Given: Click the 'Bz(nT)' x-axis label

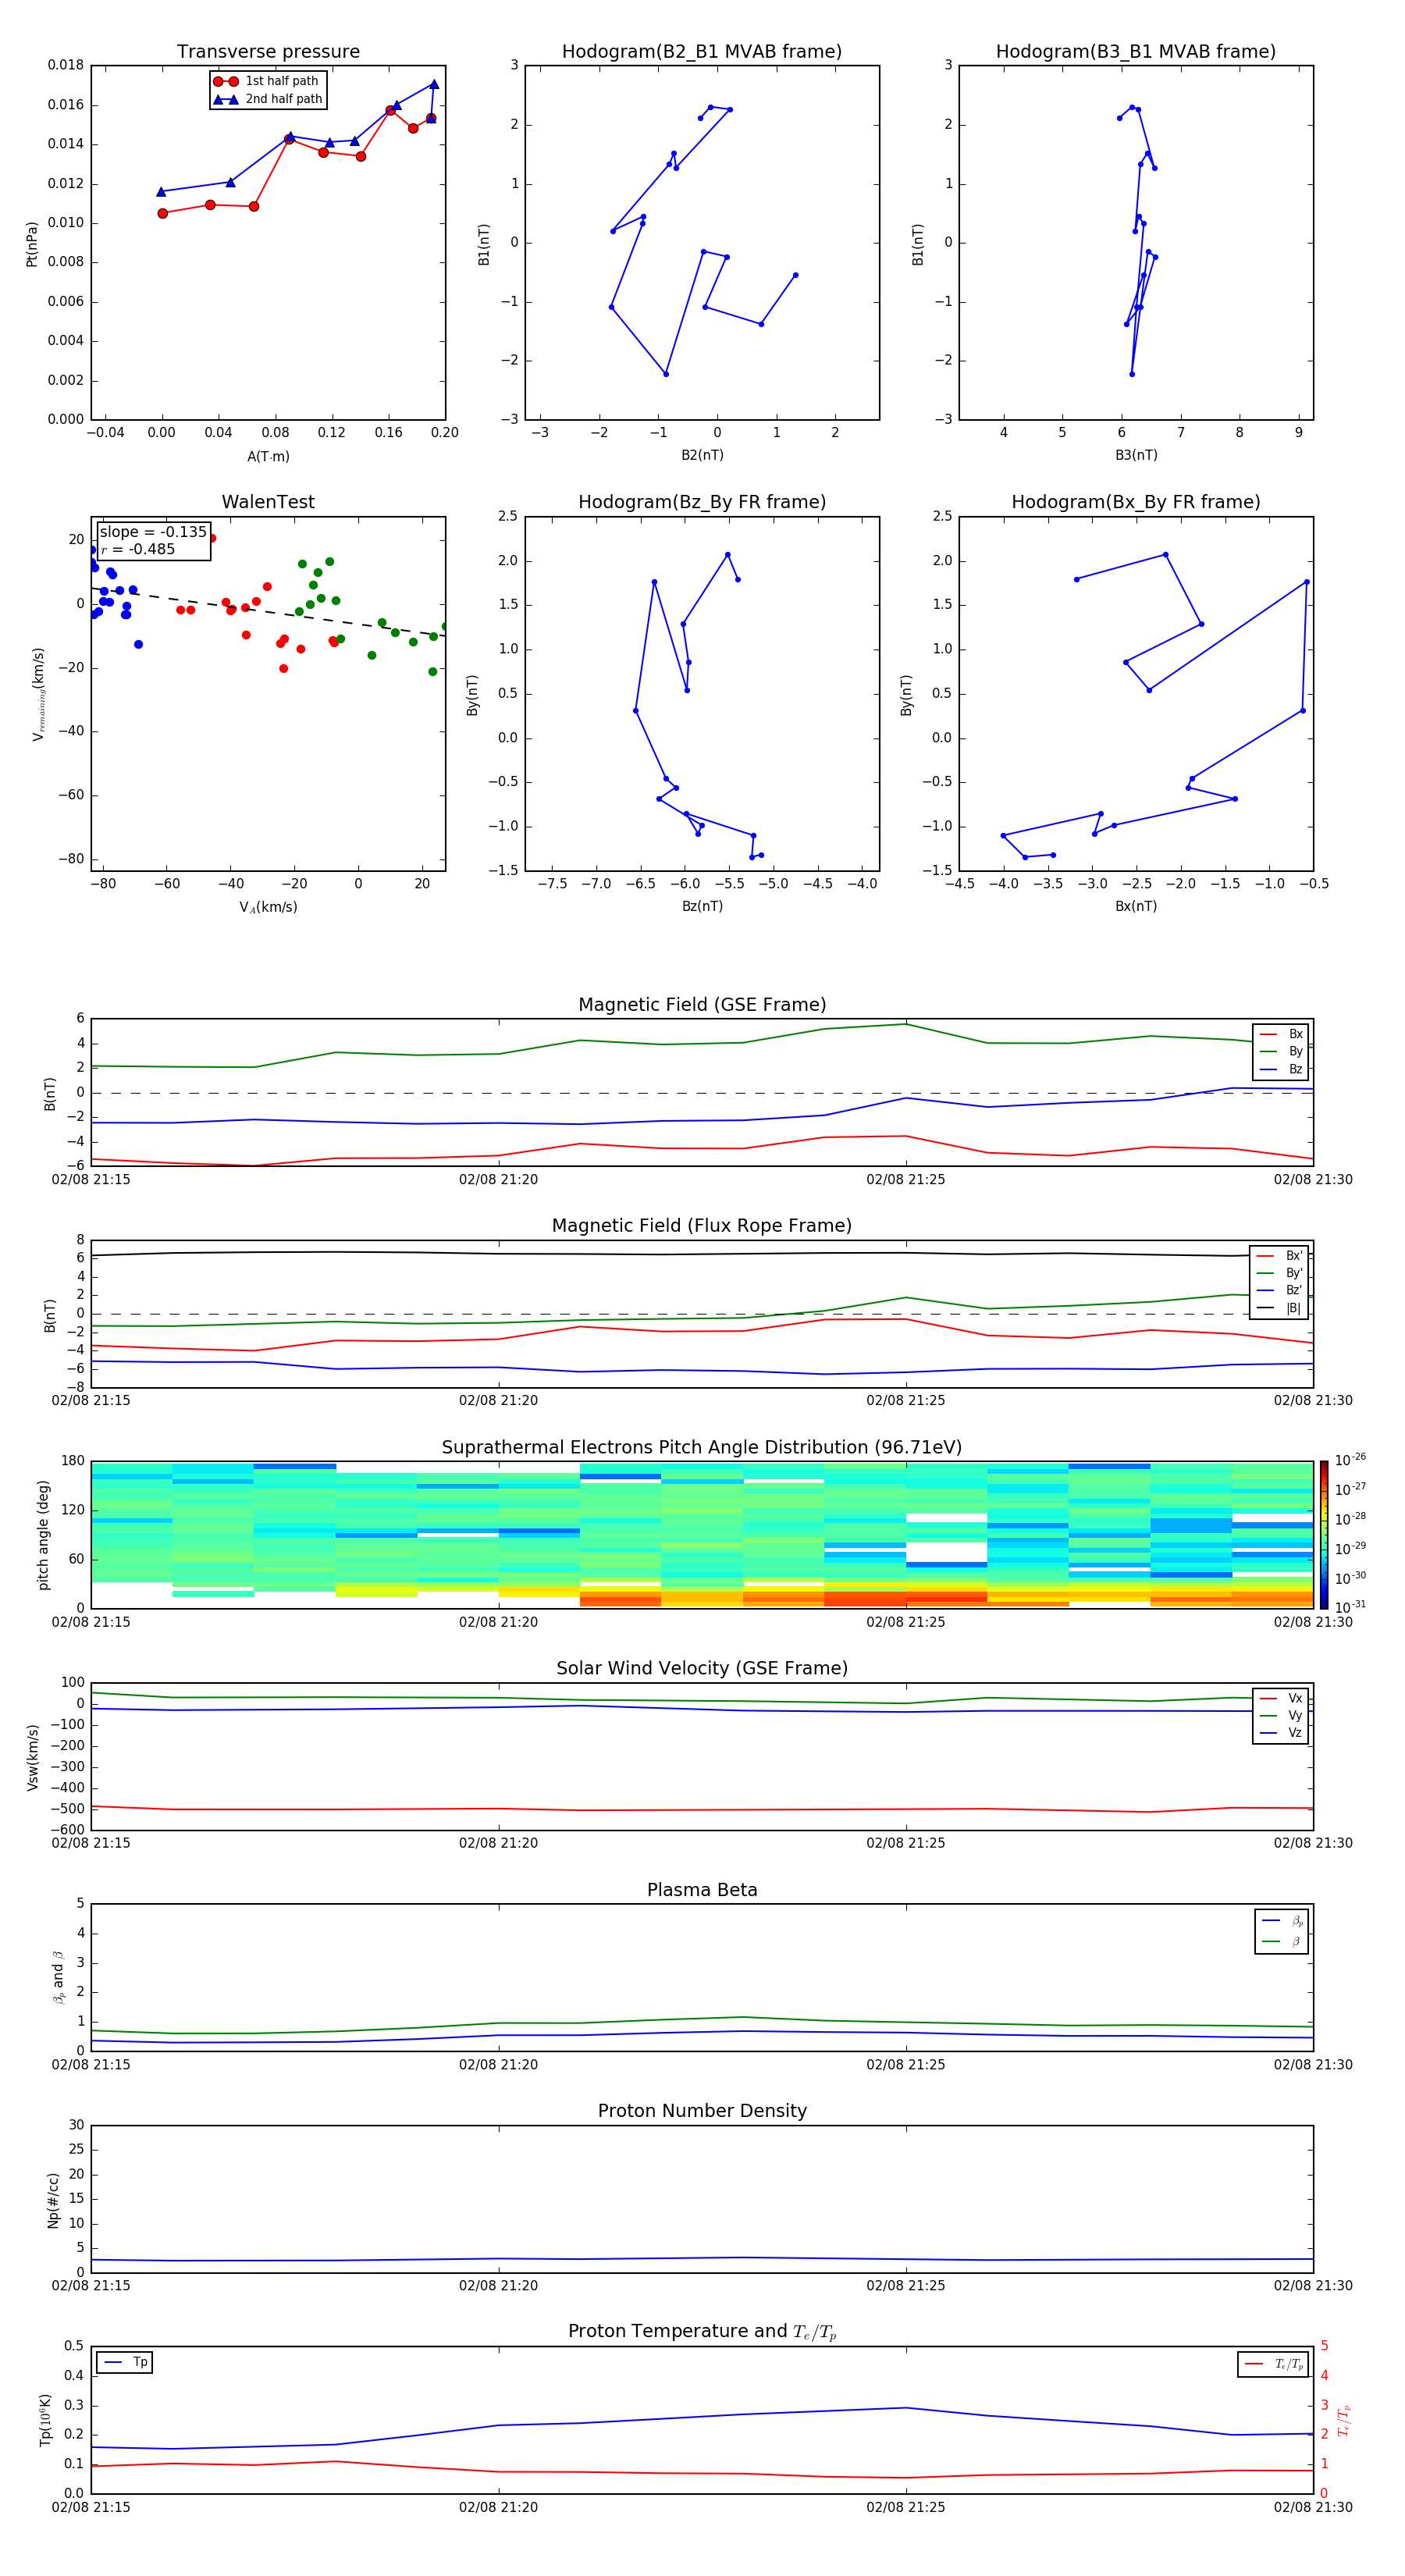Looking at the screenshot, I should [702, 906].
